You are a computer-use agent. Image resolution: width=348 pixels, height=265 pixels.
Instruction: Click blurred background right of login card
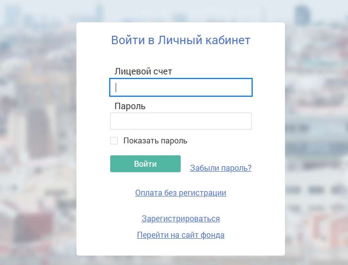[317, 134]
